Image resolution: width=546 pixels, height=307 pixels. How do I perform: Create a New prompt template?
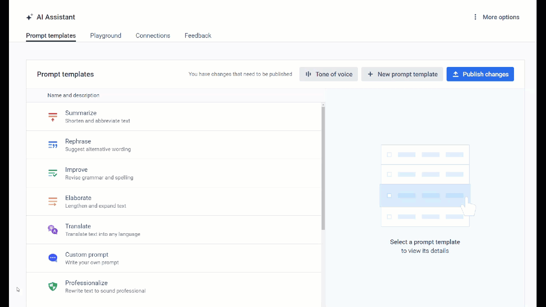click(402, 74)
